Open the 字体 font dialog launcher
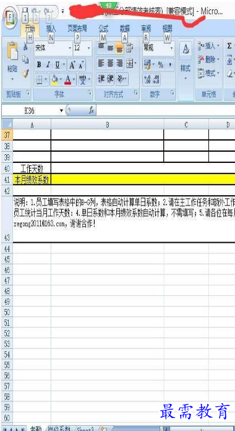Screen dimensions: 235x431 (90, 93)
